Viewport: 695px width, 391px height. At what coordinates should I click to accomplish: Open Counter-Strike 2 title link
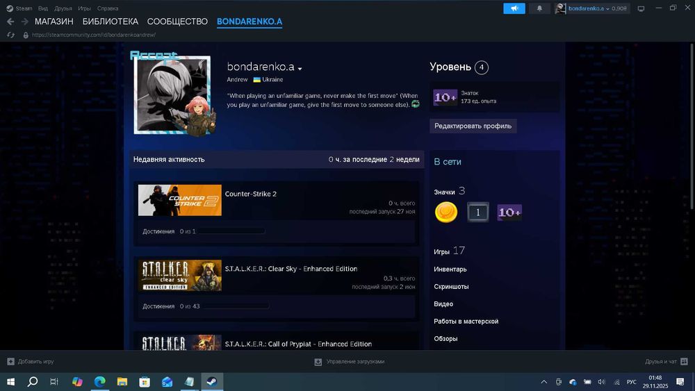[x=250, y=194]
